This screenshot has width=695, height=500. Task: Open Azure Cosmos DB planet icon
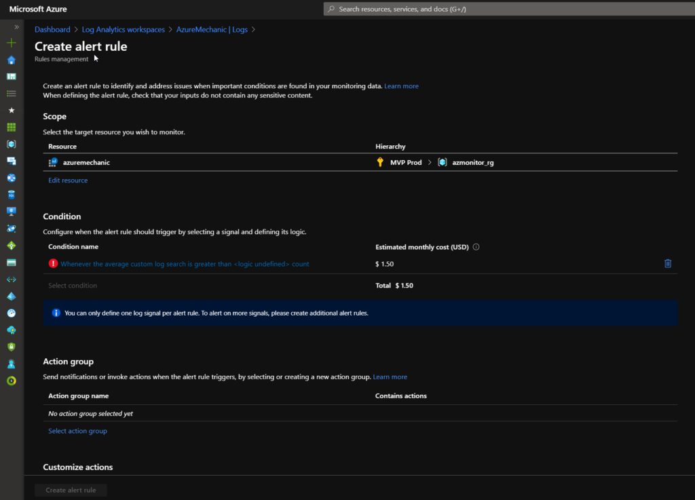pyautogui.click(x=12, y=229)
